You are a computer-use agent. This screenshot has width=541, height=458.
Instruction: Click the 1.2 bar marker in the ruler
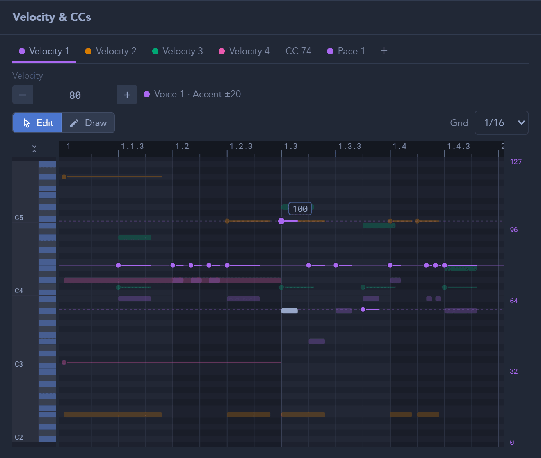click(182, 146)
